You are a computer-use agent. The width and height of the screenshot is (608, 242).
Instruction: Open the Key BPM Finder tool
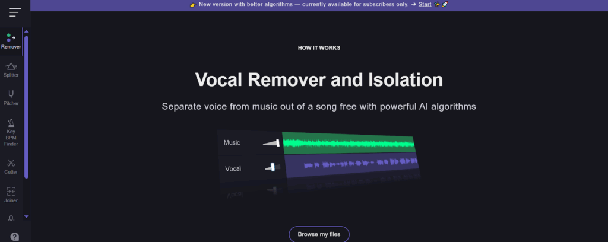11,133
